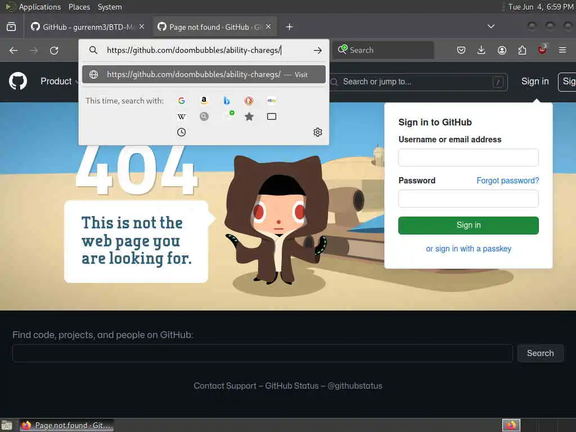Click the clock showing Tue Jun 4, 6:59 PM
The image size is (576, 432).
pyautogui.click(x=541, y=7)
